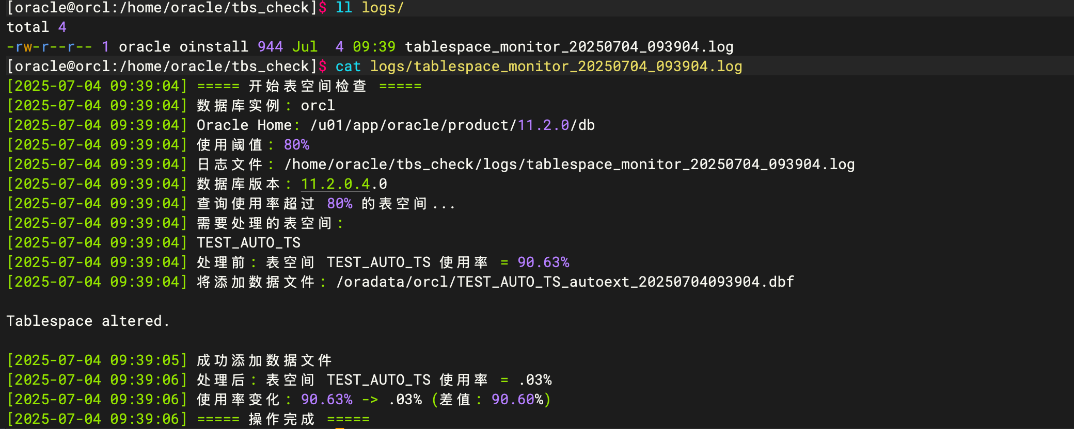
Task: Click the 'Tablespace altered.' output line
Action: click(x=88, y=321)
